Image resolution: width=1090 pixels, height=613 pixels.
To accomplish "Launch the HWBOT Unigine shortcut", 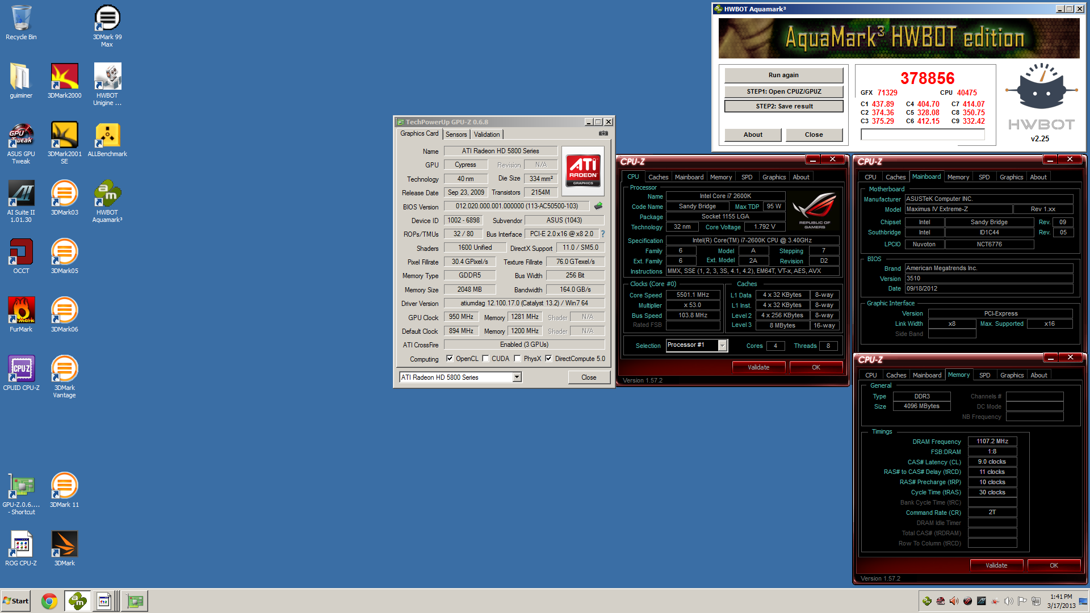I will pyautogui.click(x=107, y=84).
